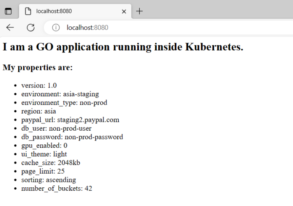Select the environment: asia-staging entry

pyautogui.click(x=60, y=94)
